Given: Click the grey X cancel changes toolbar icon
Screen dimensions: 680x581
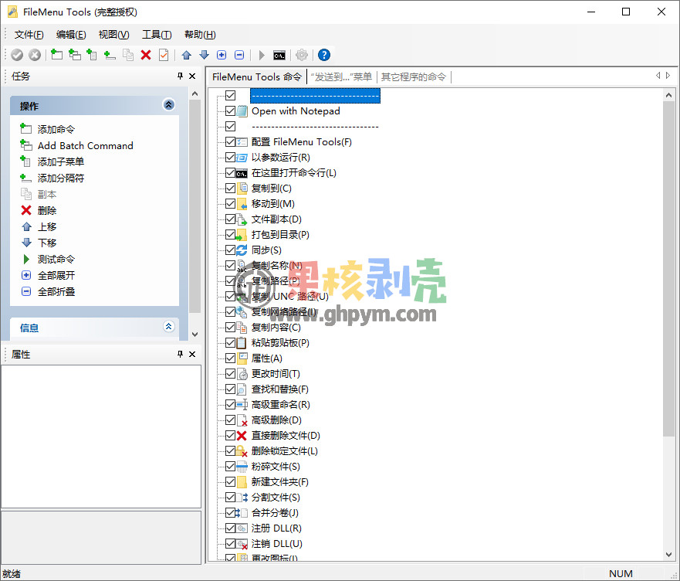Looking at the screenshot, I should [35, 55].
